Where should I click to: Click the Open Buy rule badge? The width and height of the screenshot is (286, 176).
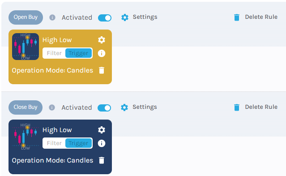click(x=26, y=17)
